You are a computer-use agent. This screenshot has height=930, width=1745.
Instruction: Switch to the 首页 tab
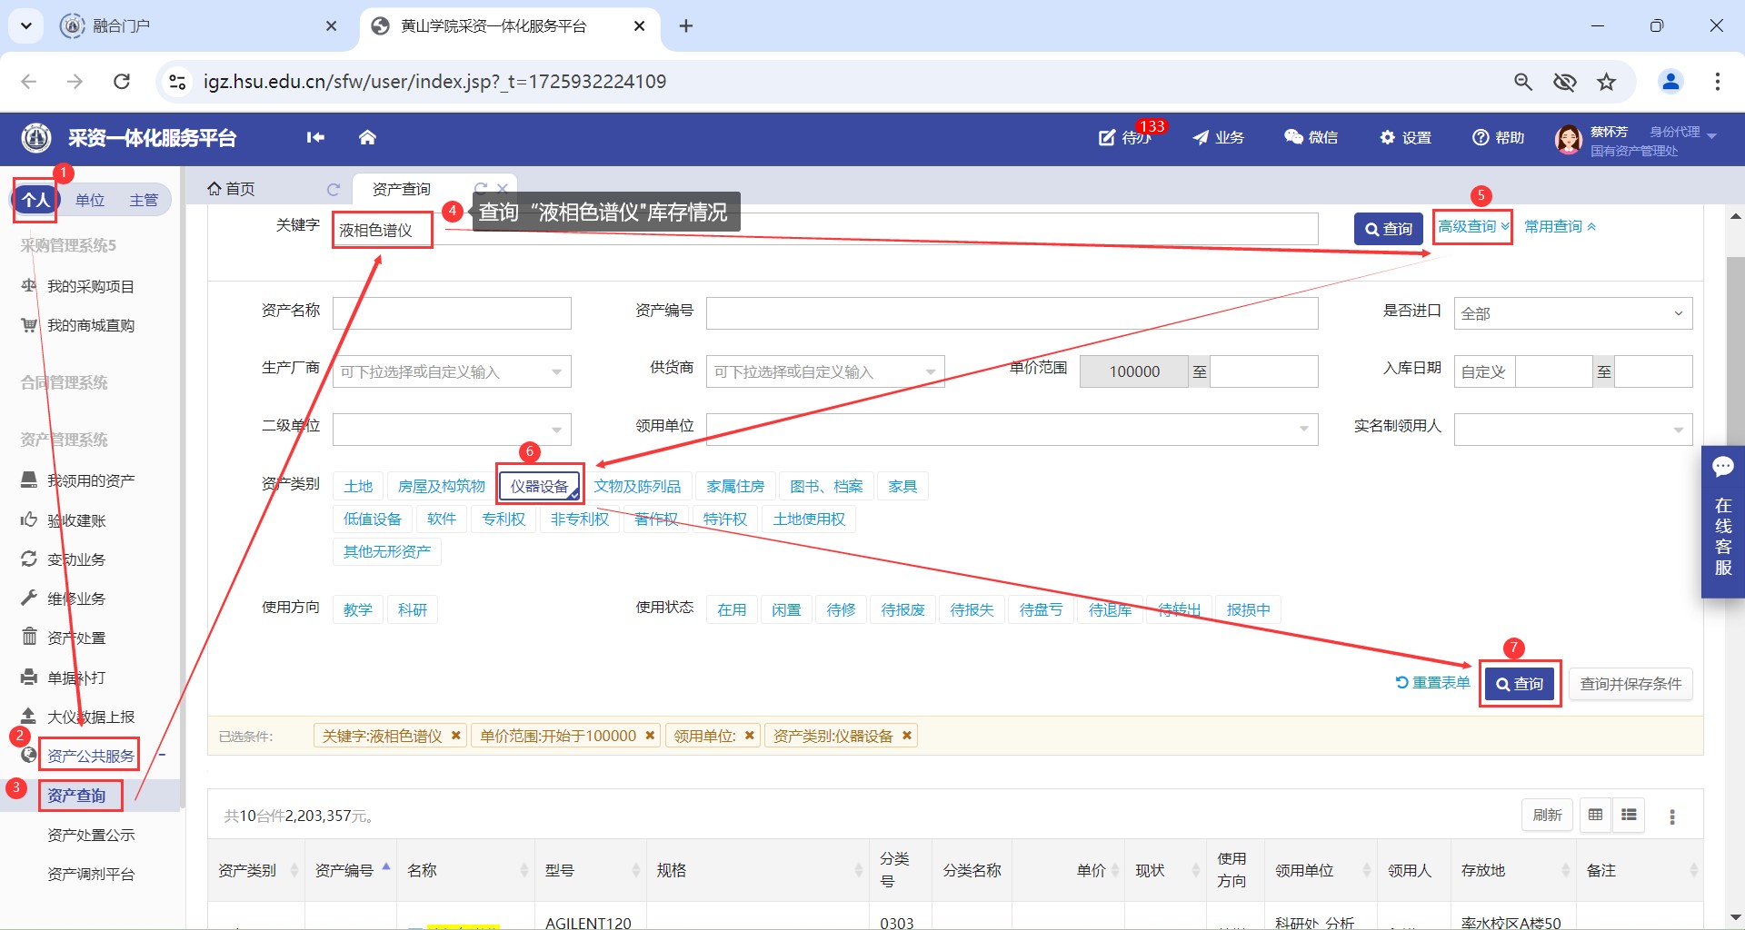(x=233, y=189)
